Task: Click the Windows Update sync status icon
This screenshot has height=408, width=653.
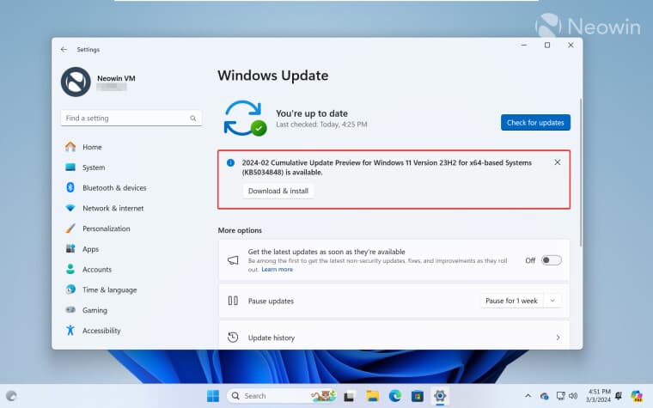Action: [x=245, y=119]
